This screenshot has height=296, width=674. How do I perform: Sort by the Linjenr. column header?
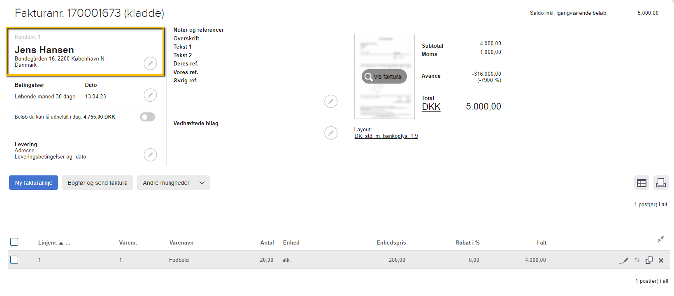[48, 243]
